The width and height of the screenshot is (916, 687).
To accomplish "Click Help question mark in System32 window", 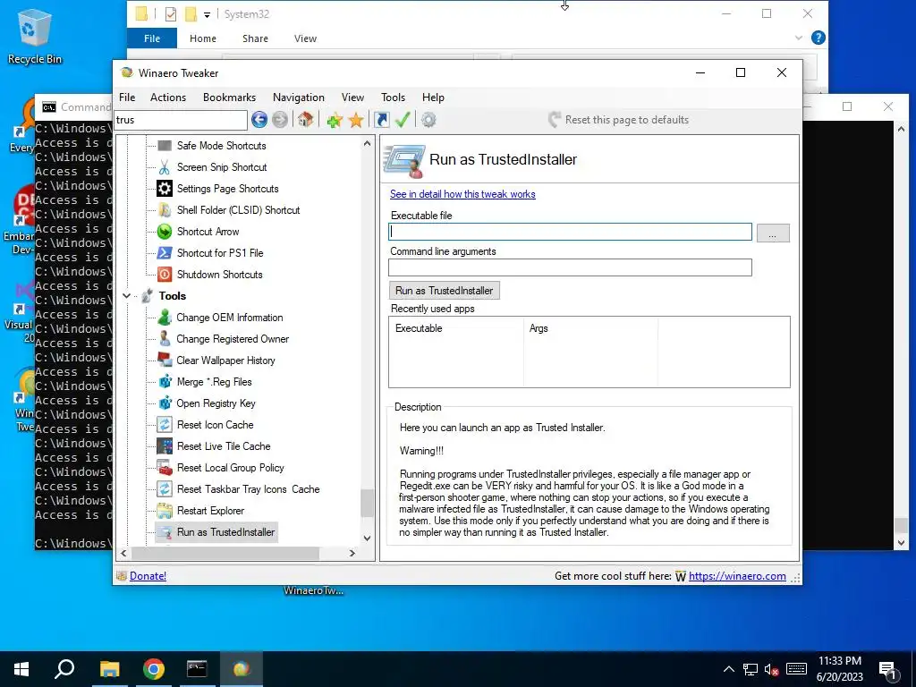I will coord(818,38).
